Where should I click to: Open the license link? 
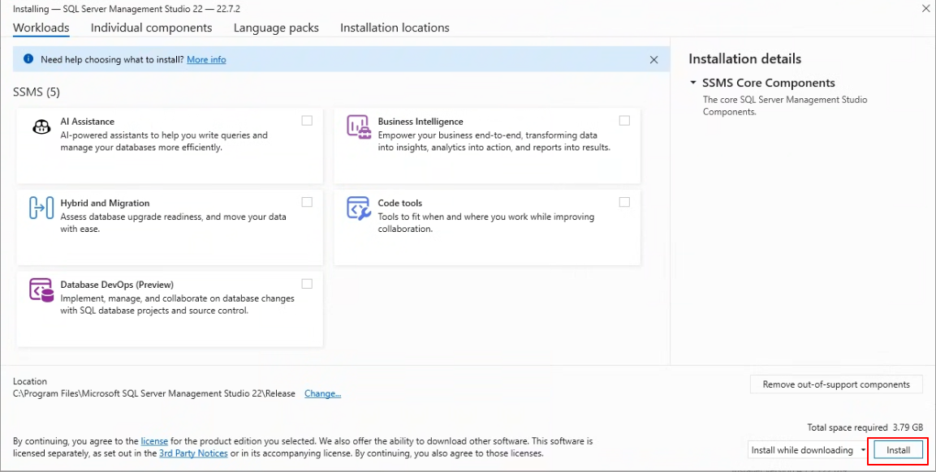(154, 441)
